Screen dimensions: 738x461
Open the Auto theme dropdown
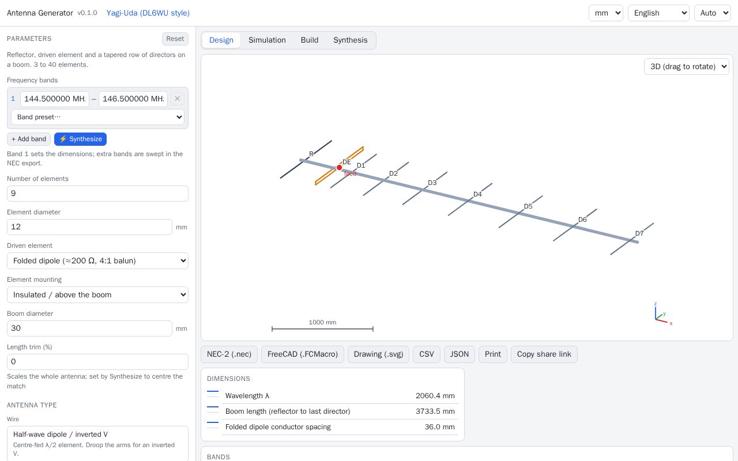(712, 13)
